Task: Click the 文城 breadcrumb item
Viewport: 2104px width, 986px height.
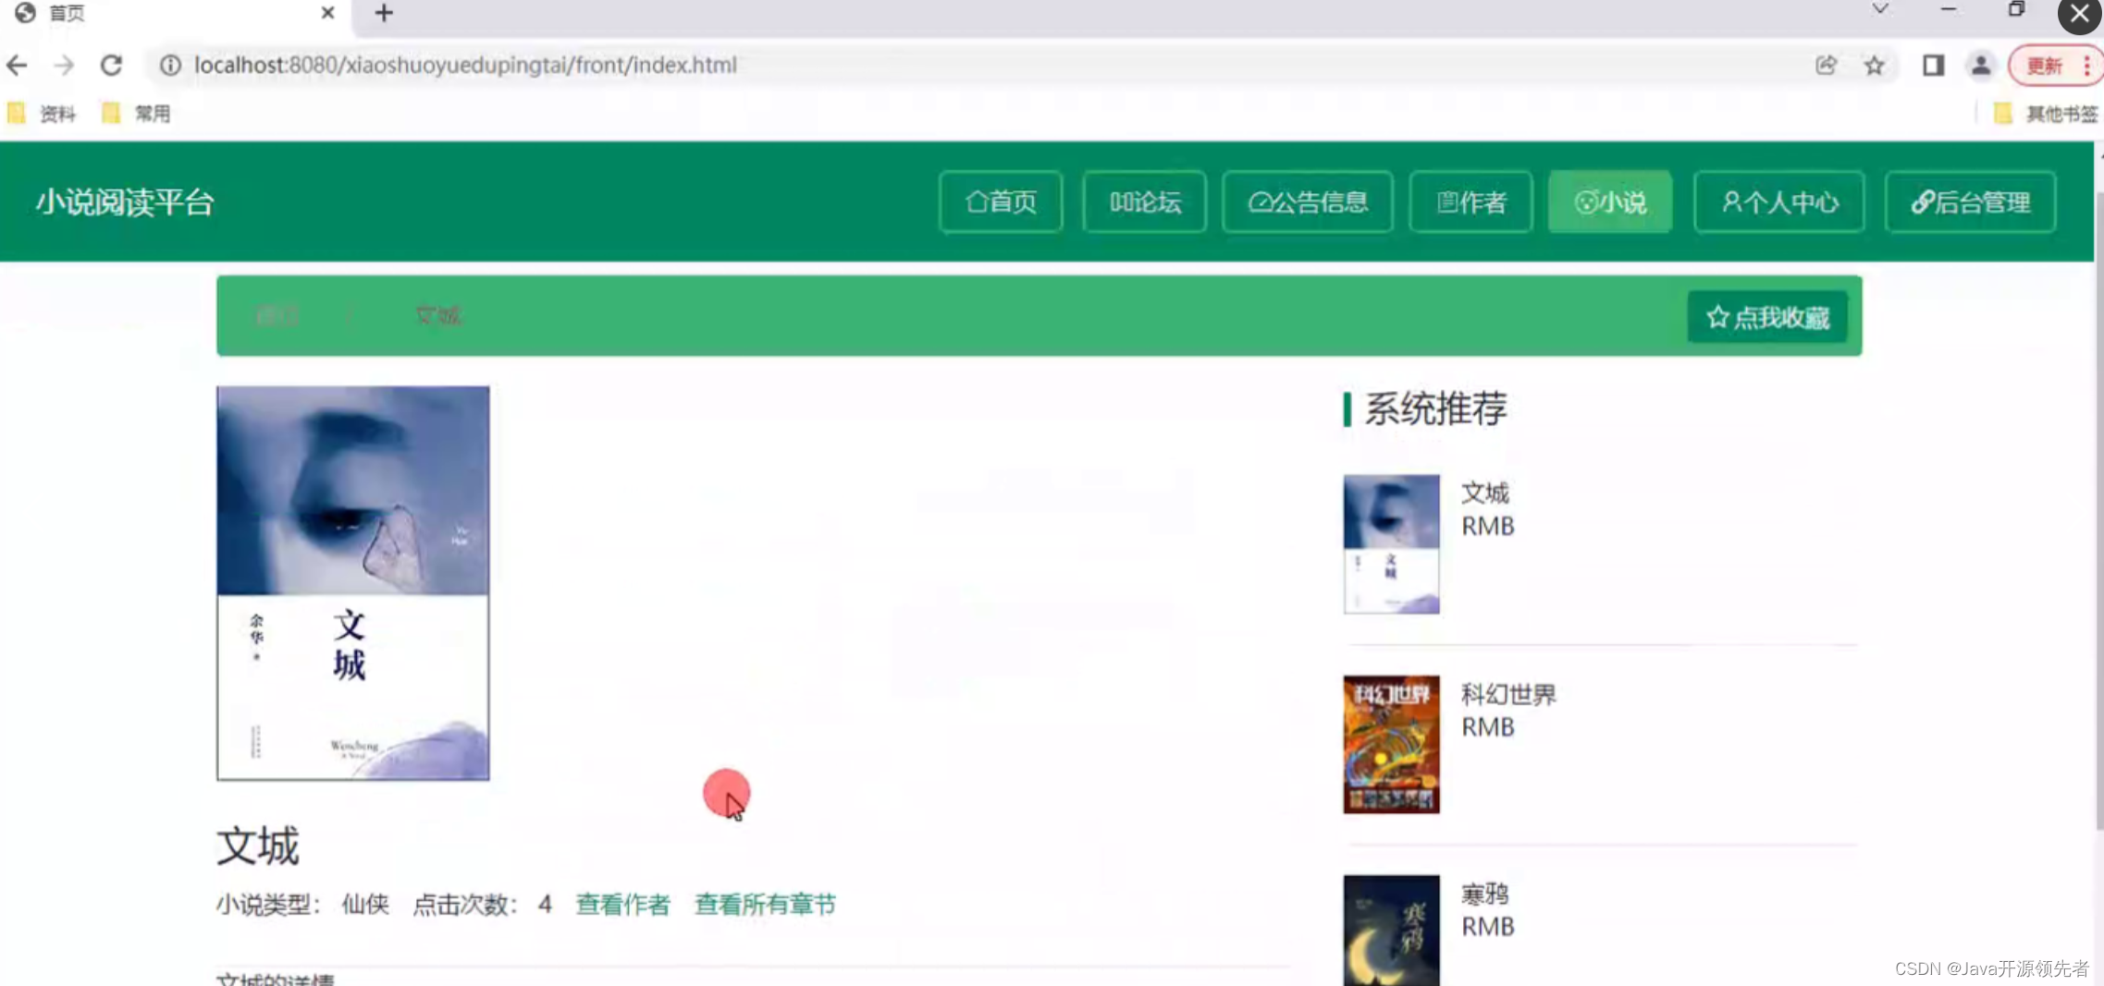Action: pyautogui.click(x=438, y=316)
